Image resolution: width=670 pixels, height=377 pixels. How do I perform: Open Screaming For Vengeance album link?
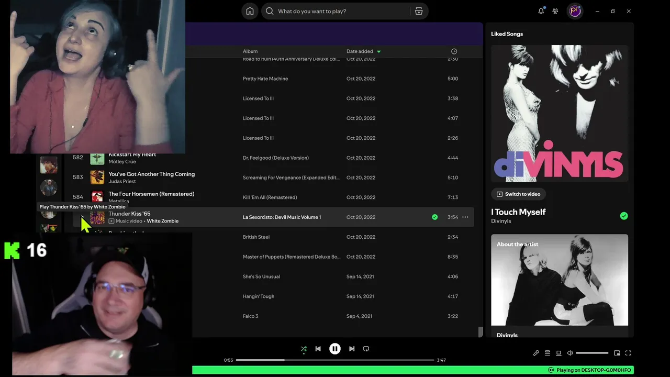(292, 178)
